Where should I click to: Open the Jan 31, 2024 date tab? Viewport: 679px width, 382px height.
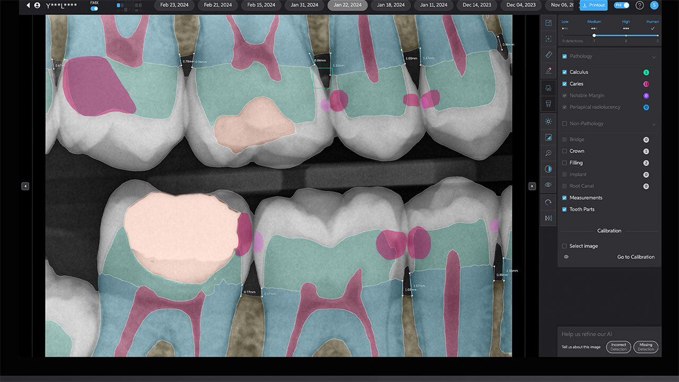click(x=304, y=5)
